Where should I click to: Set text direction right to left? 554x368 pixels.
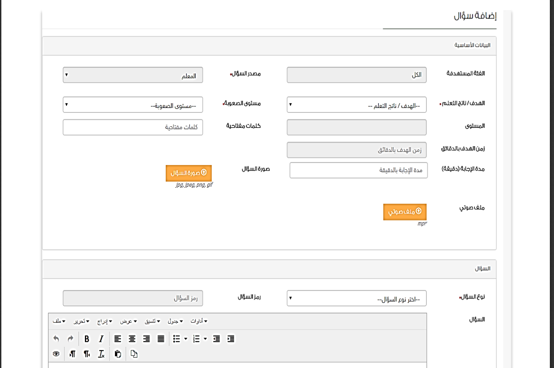pyautogui.click(x=87, y=354)
